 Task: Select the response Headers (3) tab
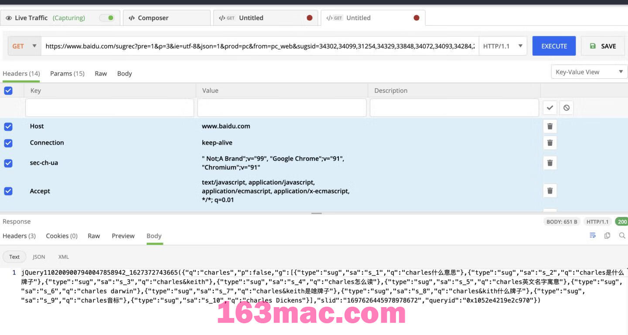(19, 236)
